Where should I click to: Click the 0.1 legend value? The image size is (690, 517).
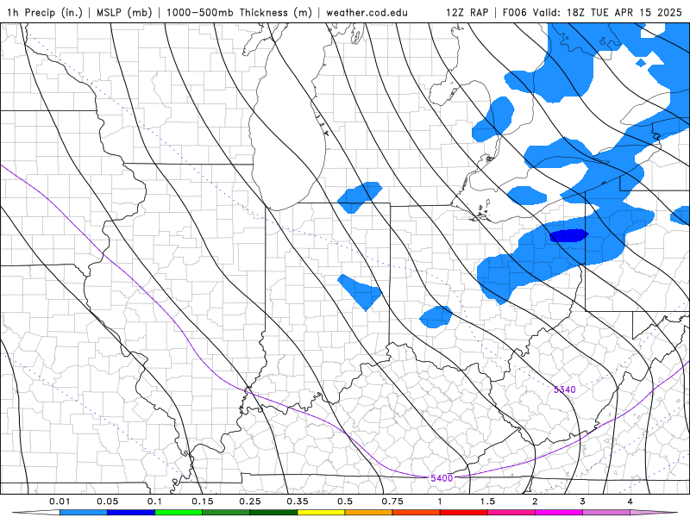pyautogui.click(x=154, y=501)
